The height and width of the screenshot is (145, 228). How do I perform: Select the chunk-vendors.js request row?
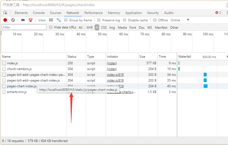tap(19, 69)
